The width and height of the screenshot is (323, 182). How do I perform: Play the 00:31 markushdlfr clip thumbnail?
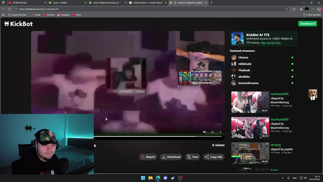[250, 102]
